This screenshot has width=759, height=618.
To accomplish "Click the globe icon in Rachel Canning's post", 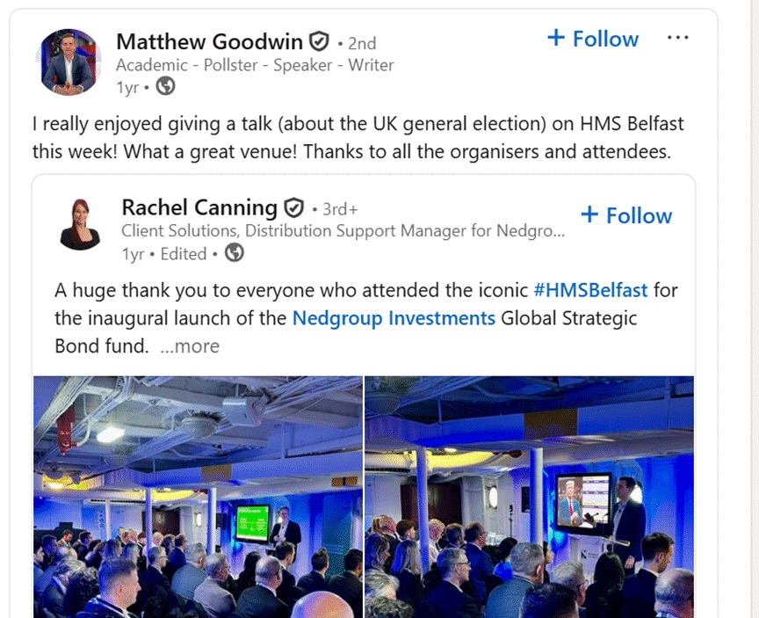I will [x=234, y=253].
